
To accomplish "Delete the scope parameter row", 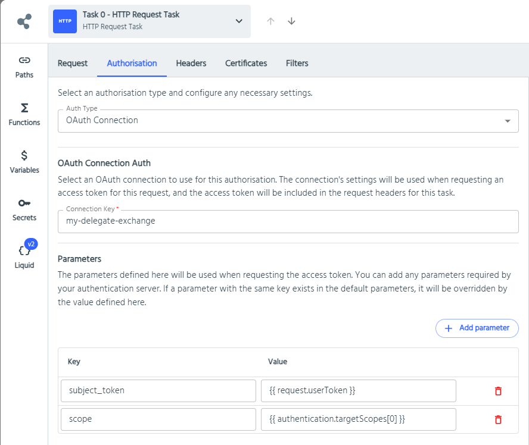I will click(498, 420).
